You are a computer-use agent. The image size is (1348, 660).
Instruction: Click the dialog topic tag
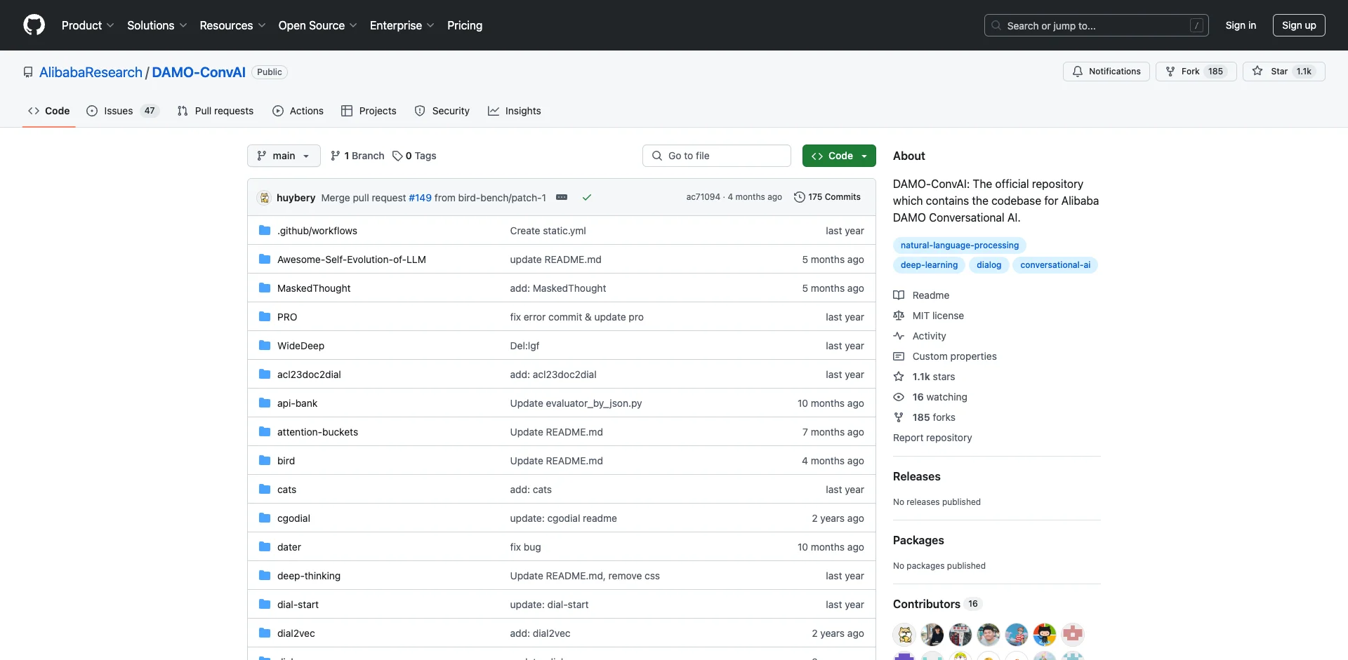coord(989,265)
